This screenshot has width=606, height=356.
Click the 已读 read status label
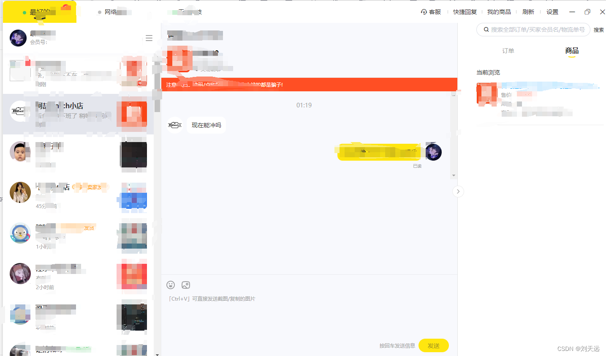point(417,166)
